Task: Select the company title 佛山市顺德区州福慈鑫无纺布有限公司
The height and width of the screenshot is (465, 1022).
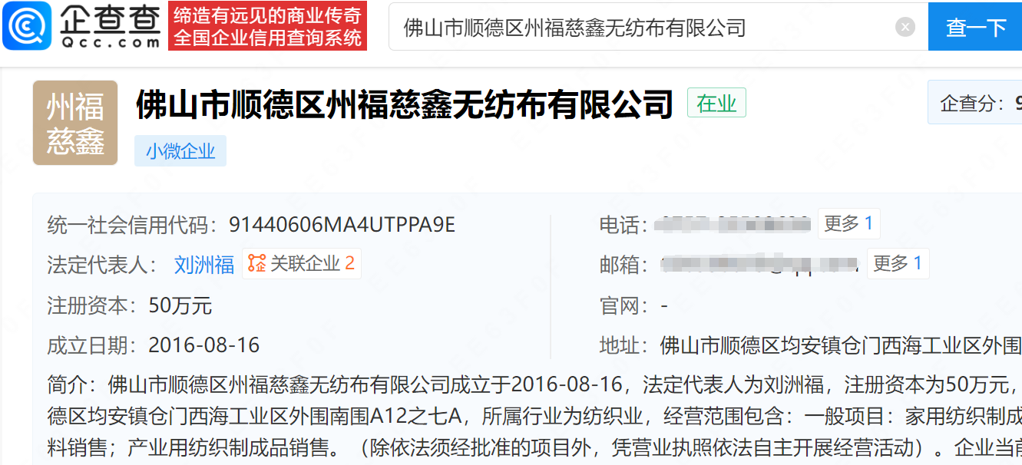Action: [x=405, y=104]
